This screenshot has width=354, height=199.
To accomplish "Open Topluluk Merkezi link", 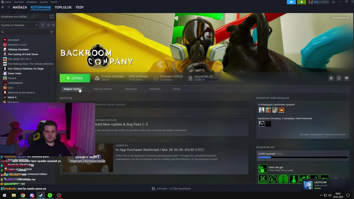I will coord(103,89).
